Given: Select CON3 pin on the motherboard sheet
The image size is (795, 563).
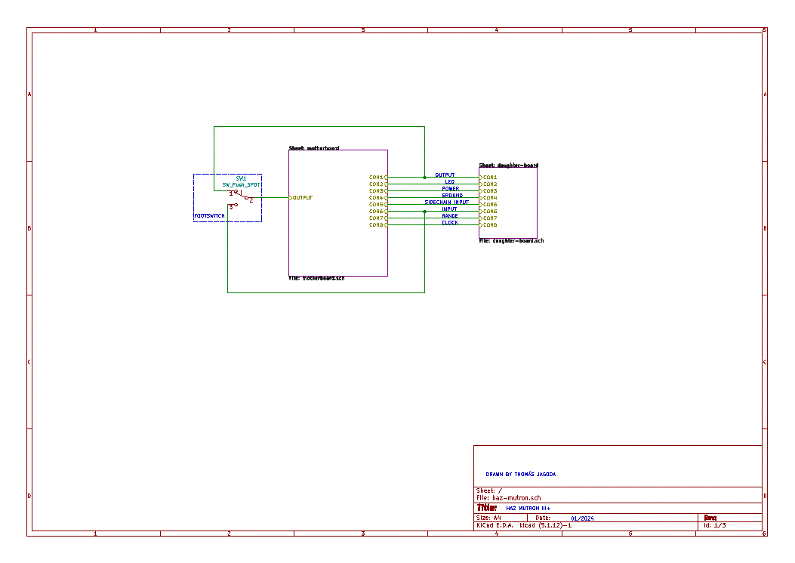Looking at the screenshot, I should tap(378, 191).
